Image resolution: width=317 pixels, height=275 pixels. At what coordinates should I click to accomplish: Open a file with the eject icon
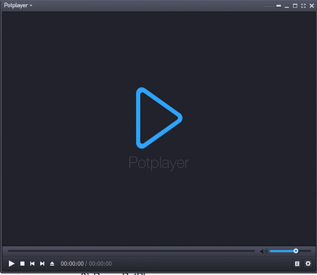click(x=52, y=263)
